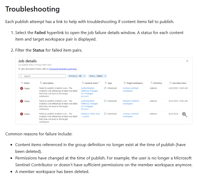Open Microsoft Sentinel's audit logs link
The image size is (197, 178).
click(63, 69)
